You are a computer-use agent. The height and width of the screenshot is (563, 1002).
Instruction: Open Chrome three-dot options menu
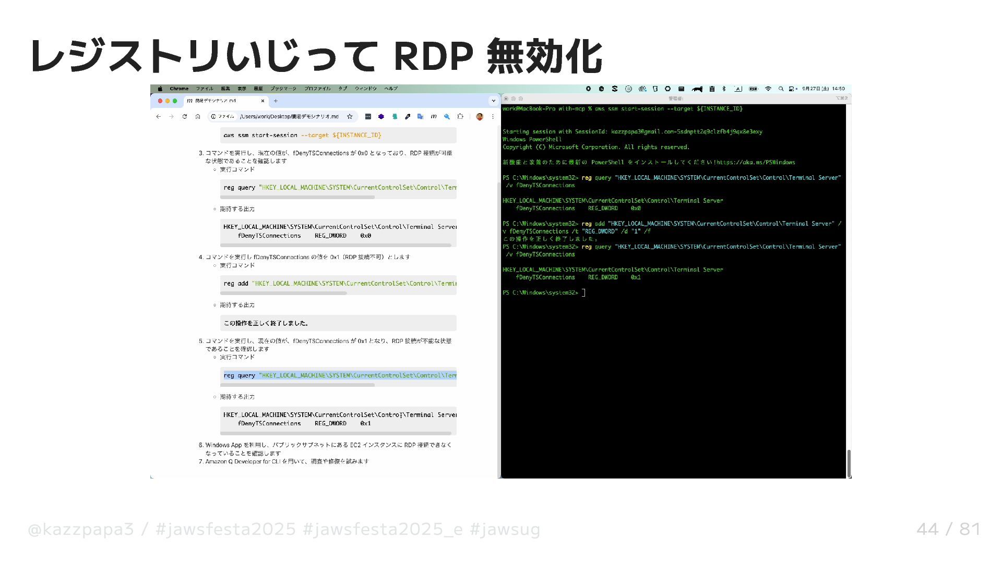[493, 117]
